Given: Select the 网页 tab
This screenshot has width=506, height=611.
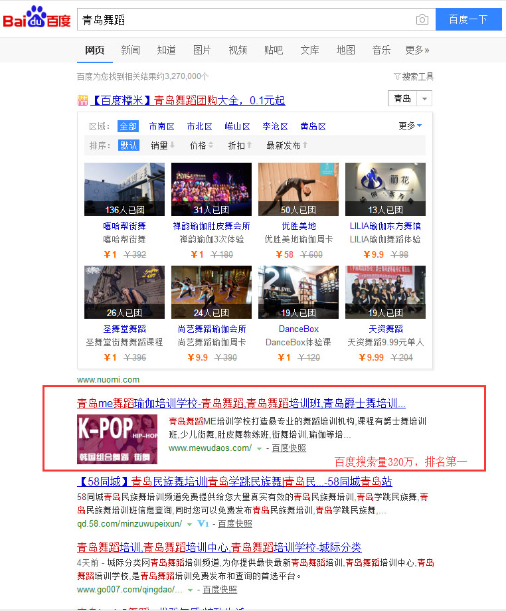Looking at the screenshot, I should pyautogui.click(x=95, y=50).
